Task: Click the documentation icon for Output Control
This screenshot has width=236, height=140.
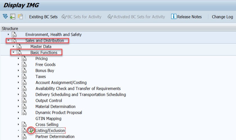Action: (x=24, y=101)
